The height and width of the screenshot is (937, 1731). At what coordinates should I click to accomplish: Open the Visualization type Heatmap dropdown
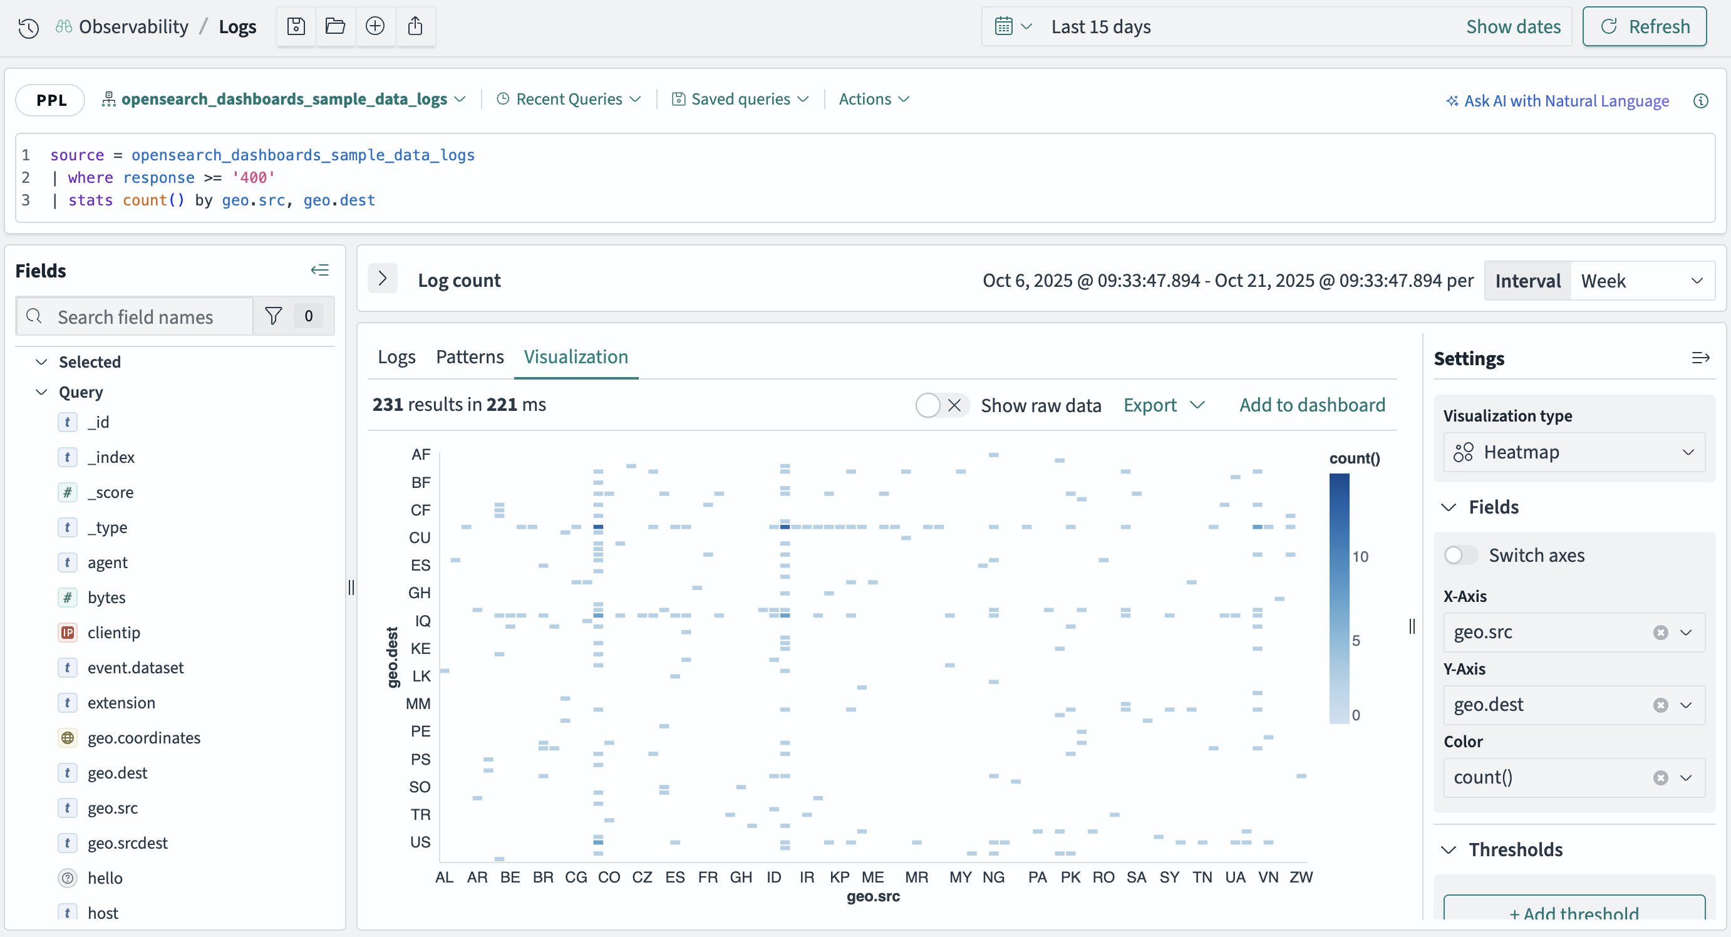(x=1574, y=452)
